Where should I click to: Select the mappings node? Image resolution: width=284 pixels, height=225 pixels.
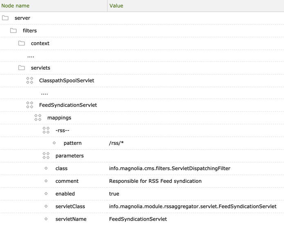(59, 118)
